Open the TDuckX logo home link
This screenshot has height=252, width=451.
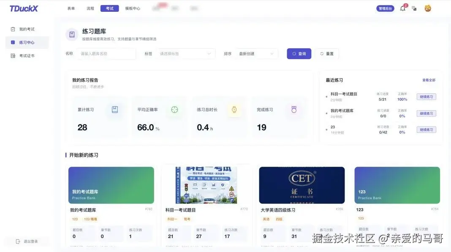coord(24,8)
